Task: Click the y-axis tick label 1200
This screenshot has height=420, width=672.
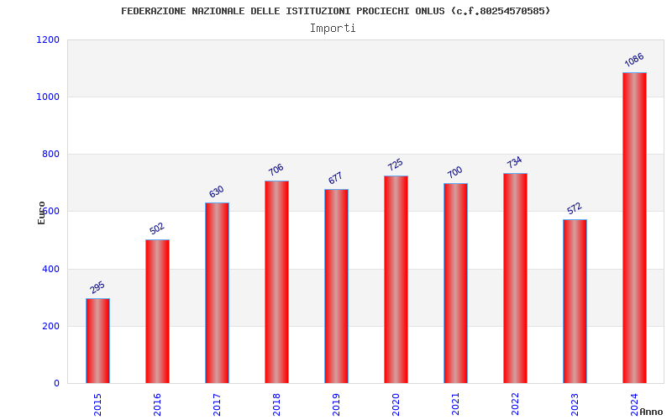Action: pyautogui.click(x=48, y=39)
